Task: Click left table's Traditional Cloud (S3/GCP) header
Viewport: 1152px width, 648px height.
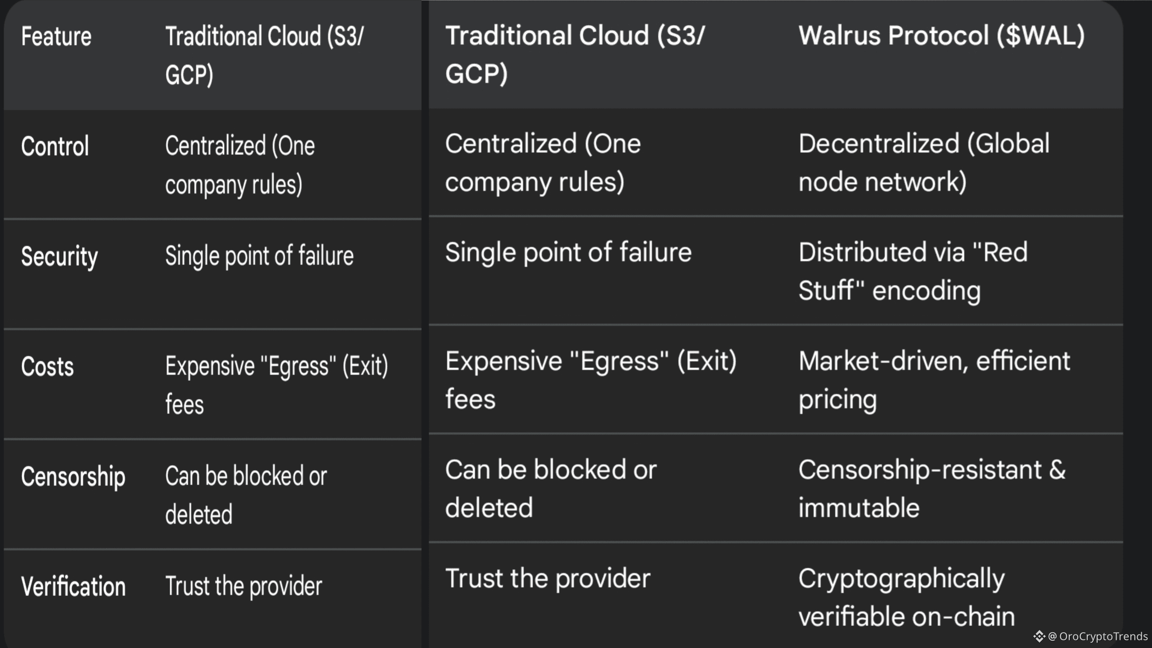Action: [264, 55]
